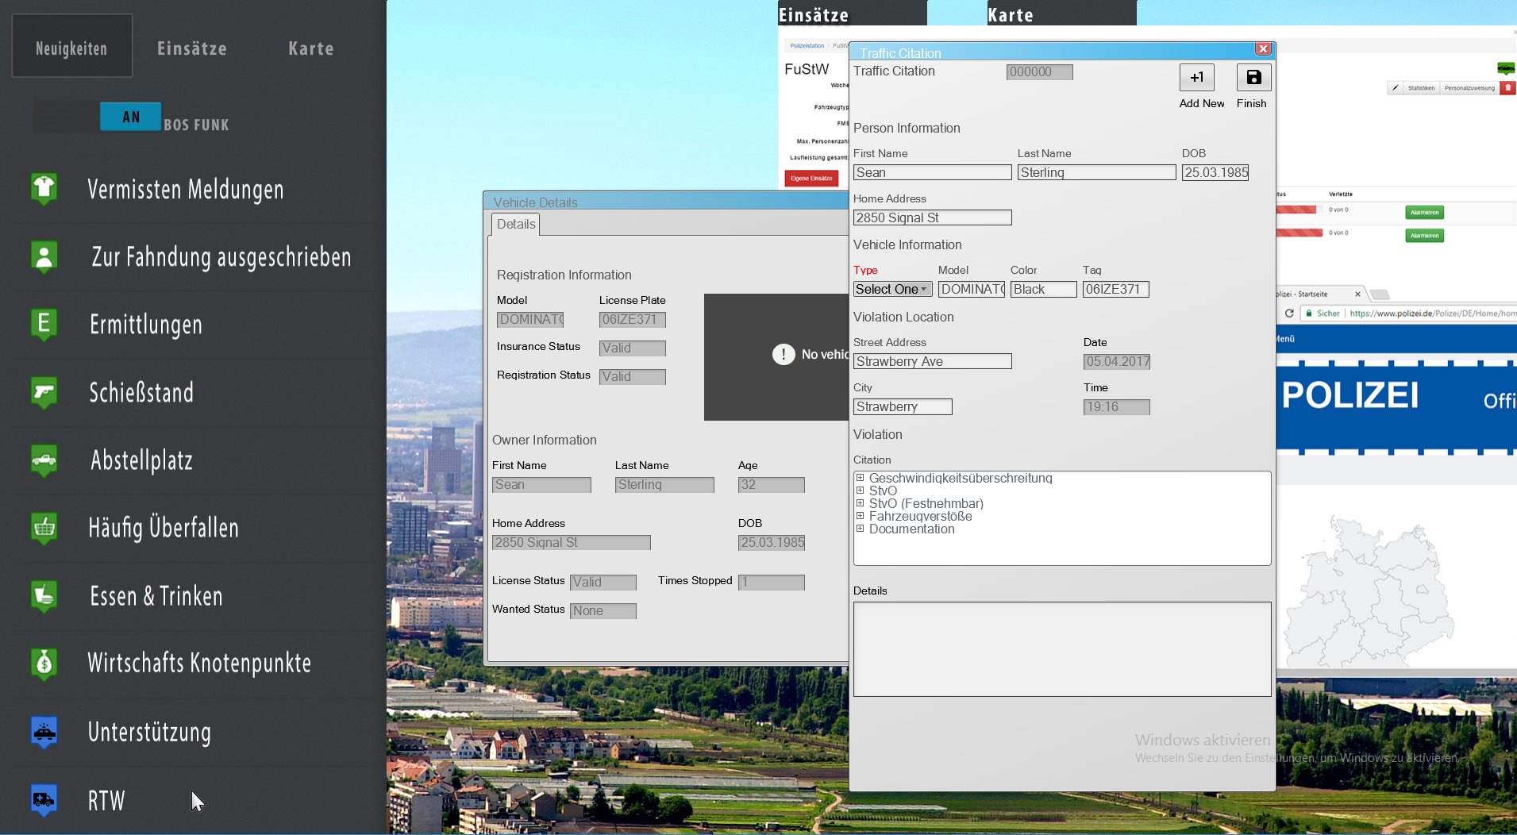Screen dimensions: 1517x835
Task: Open the Karte tab in sidebar
Action: coord(310,48)
